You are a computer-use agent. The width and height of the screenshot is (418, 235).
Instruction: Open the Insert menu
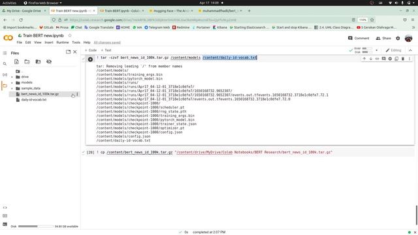49,42
